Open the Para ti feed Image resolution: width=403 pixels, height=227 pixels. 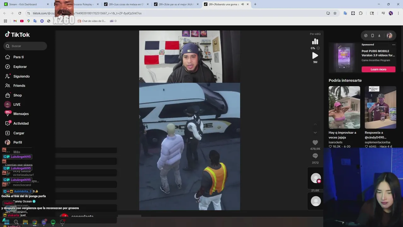(18, 57)
